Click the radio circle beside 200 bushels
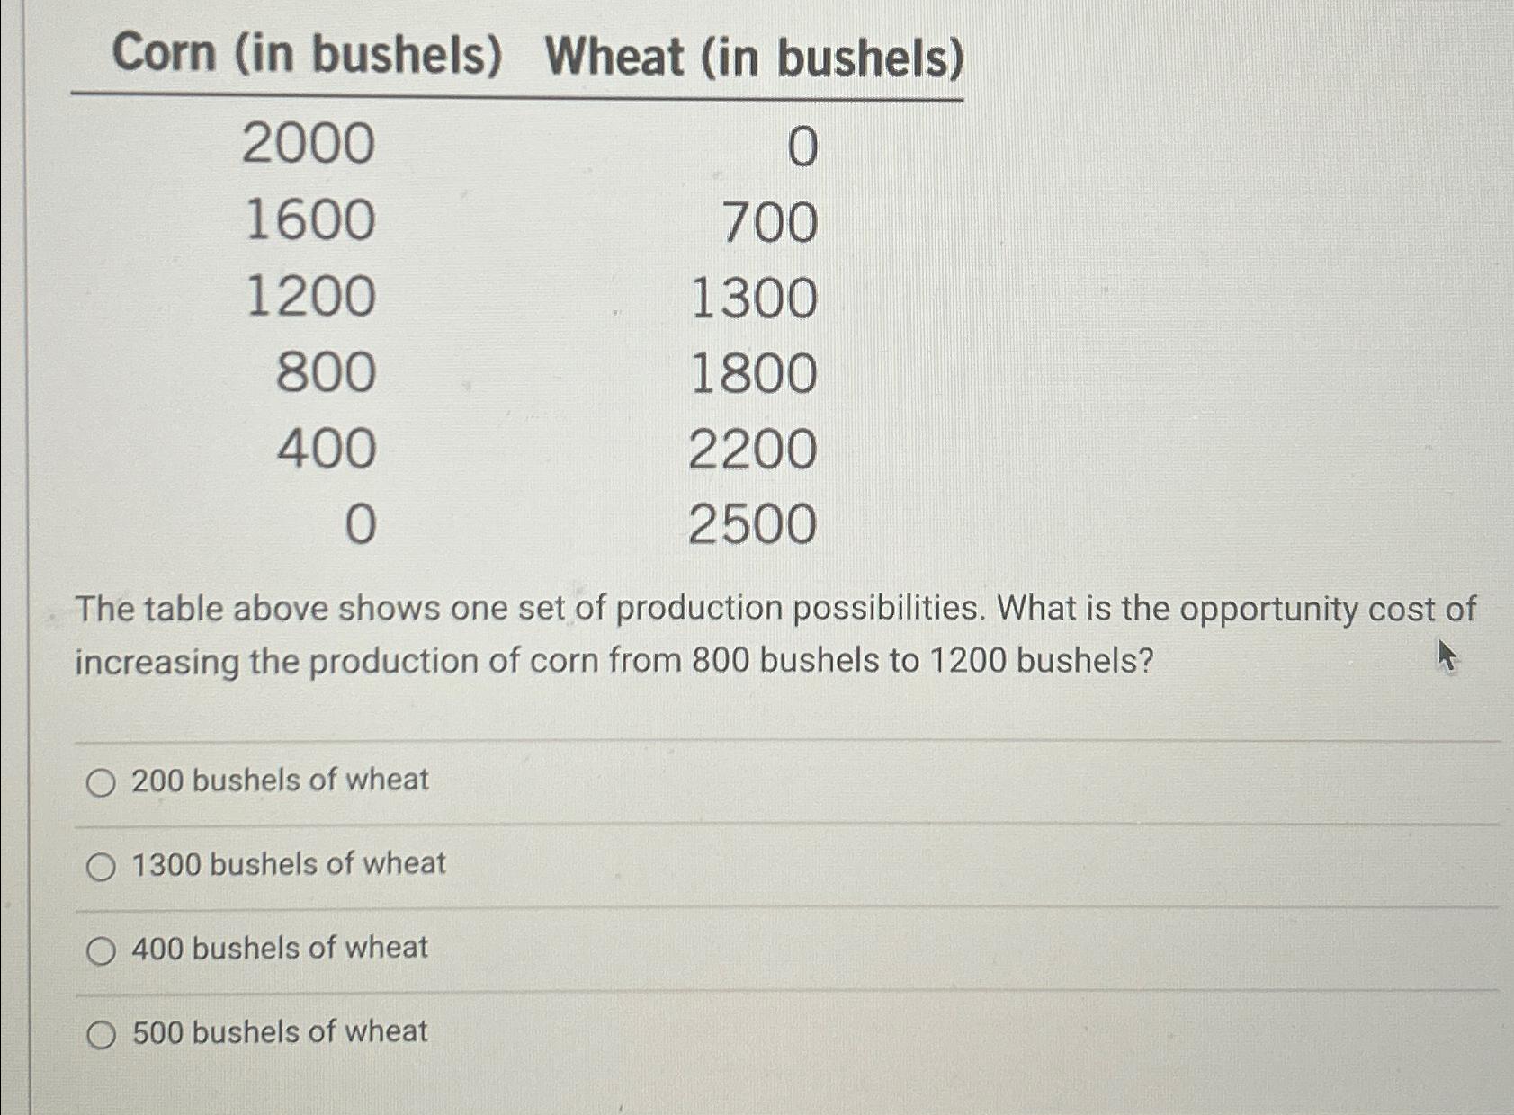The width and height of the screenshot is (1514, 1115). [x=102, y=780]
